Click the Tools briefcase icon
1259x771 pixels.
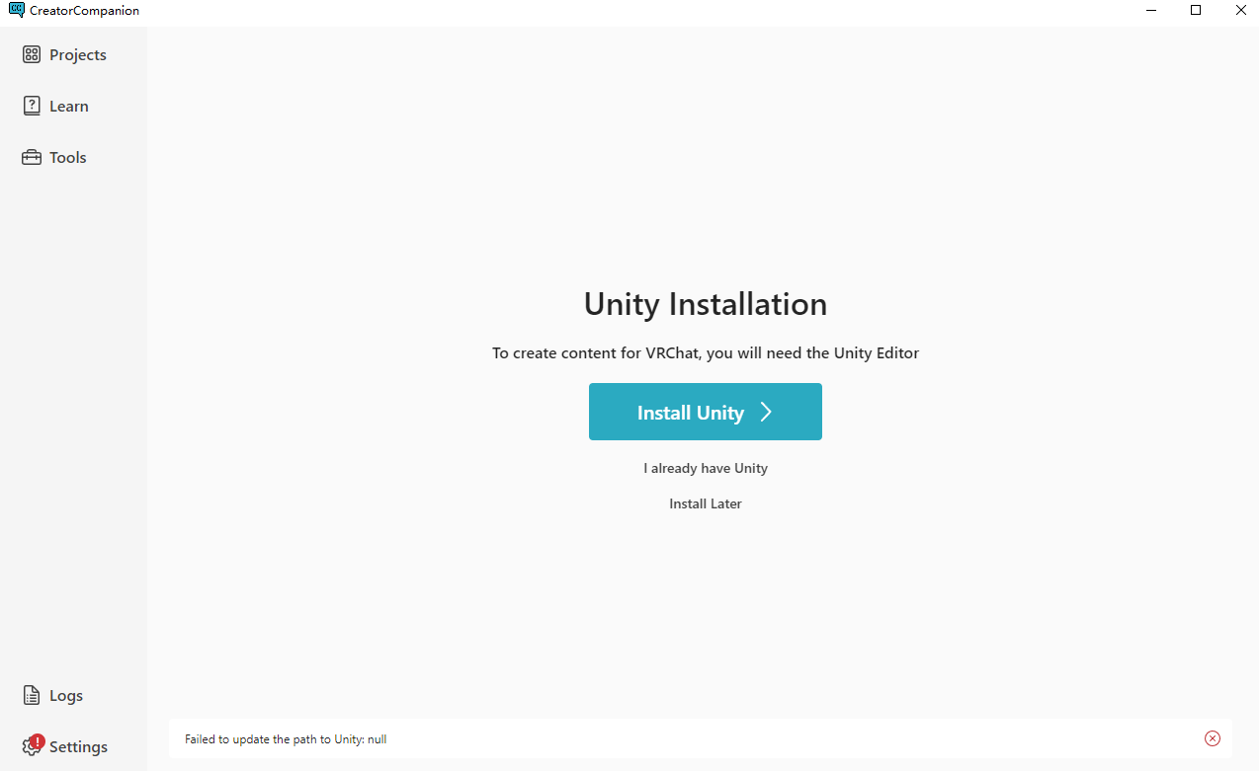point(31,156)
